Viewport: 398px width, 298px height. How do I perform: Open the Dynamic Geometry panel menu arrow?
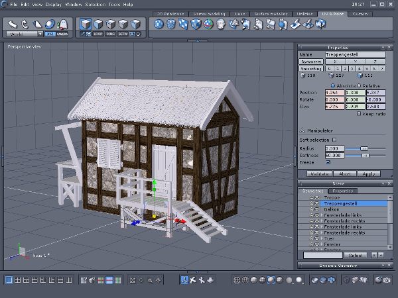coord(383,266)
